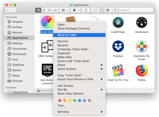Choose Duplicate in the context menu

click(79, 53)
